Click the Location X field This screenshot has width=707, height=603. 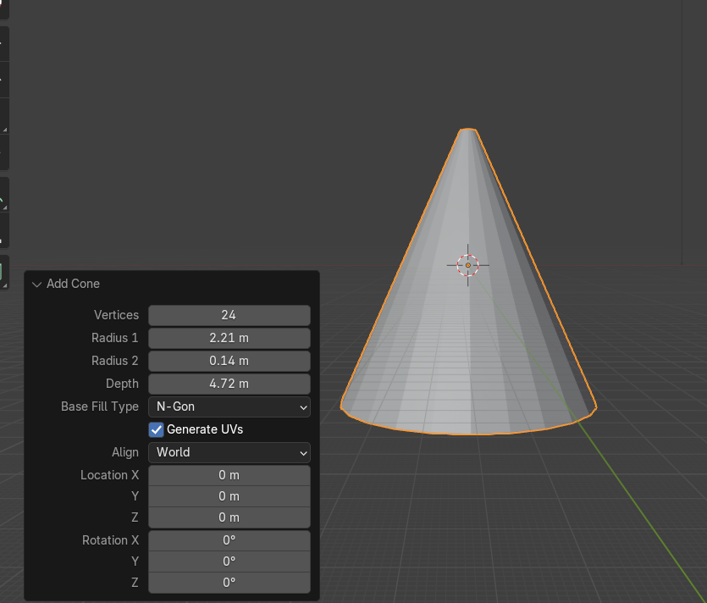(x=229, y=475)
